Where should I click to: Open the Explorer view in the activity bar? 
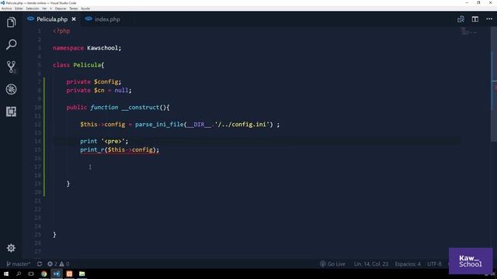(x=11, y=22)
